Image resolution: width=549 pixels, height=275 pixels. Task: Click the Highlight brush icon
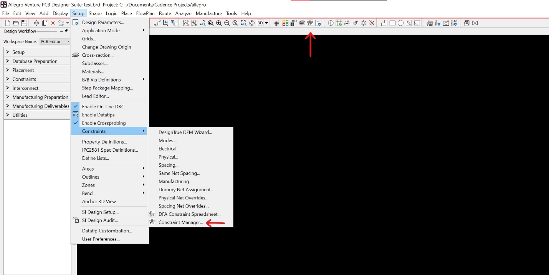355,23
